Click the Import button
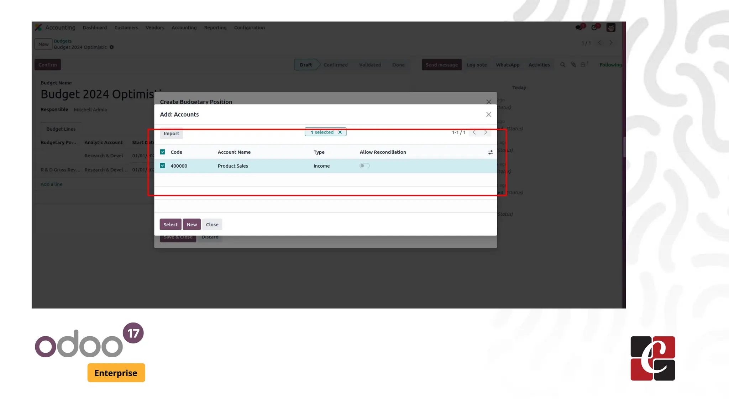Viewport: 729px width, 410px height. coord(171,134)
